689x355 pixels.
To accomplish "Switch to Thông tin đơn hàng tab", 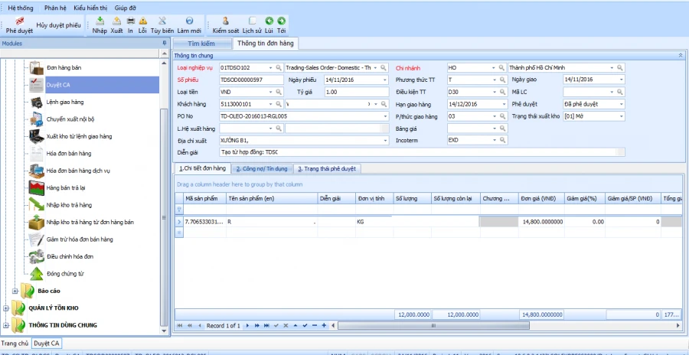I will [x=266, y=44].
